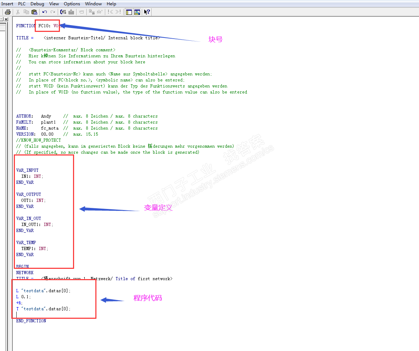
Task: Click the VAR_TEMP keyword
Action: click(26, 243)
